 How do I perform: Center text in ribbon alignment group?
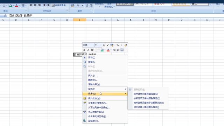point(35,6)
